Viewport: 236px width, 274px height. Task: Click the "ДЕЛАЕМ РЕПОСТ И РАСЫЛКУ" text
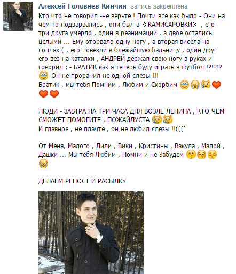pyautogui.click(x=82, y=181)
